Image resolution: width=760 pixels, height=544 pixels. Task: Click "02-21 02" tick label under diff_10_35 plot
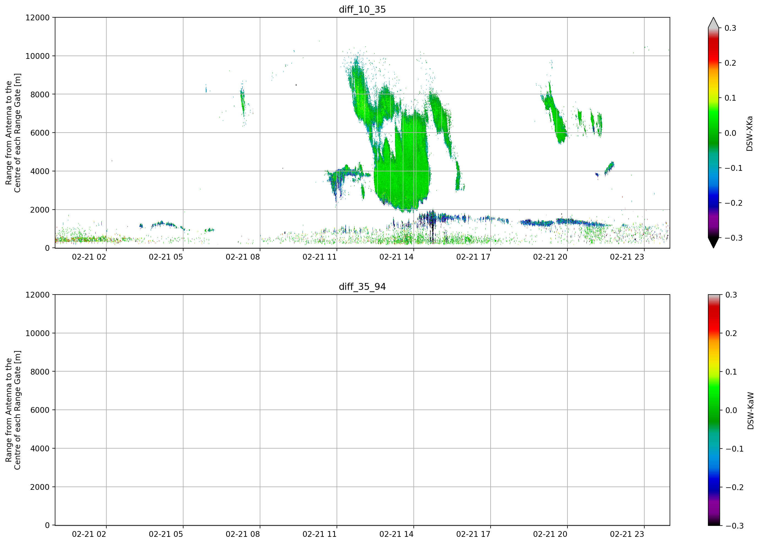(x=89, y=257)
